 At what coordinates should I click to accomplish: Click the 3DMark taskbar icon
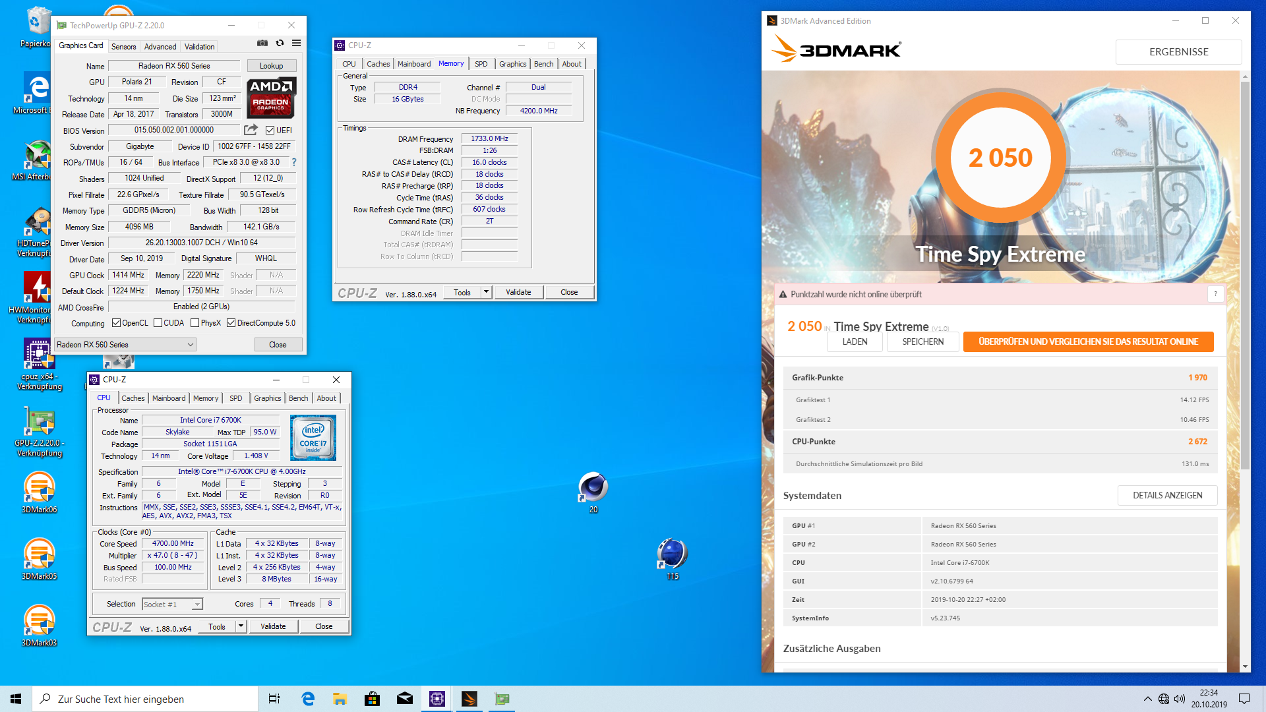click(x=469, y=699)
